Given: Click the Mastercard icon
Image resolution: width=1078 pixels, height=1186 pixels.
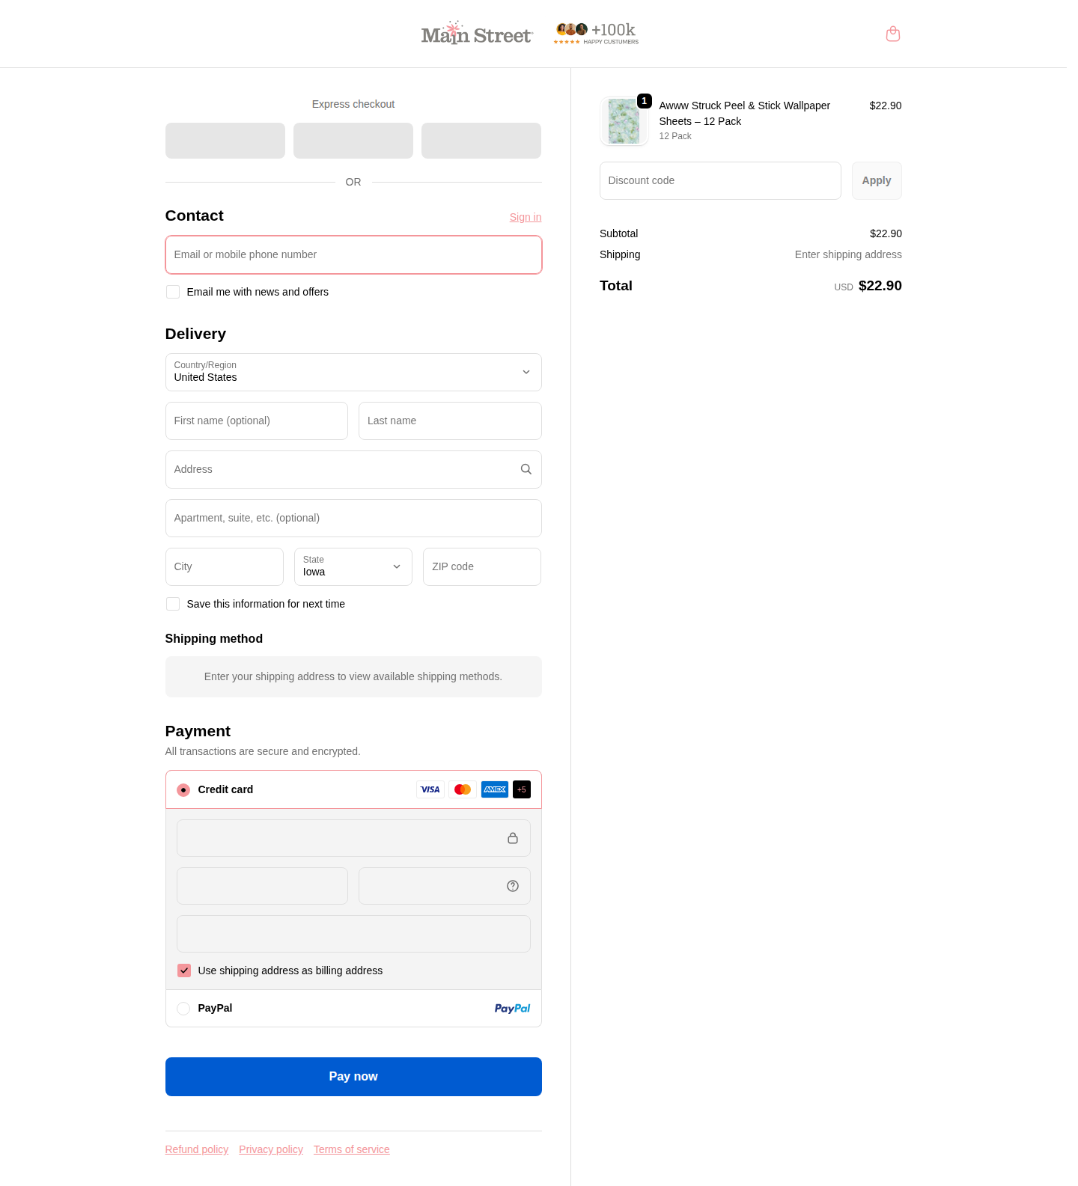Looking at the screenshot, I should pyautogui.click(x=463, y=789).
